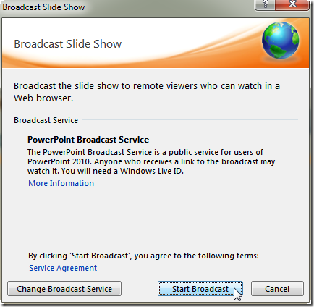314x307 pixels.
Task: Click the 'You will need a Windows Live ID' text
Action: coord(122,171)
